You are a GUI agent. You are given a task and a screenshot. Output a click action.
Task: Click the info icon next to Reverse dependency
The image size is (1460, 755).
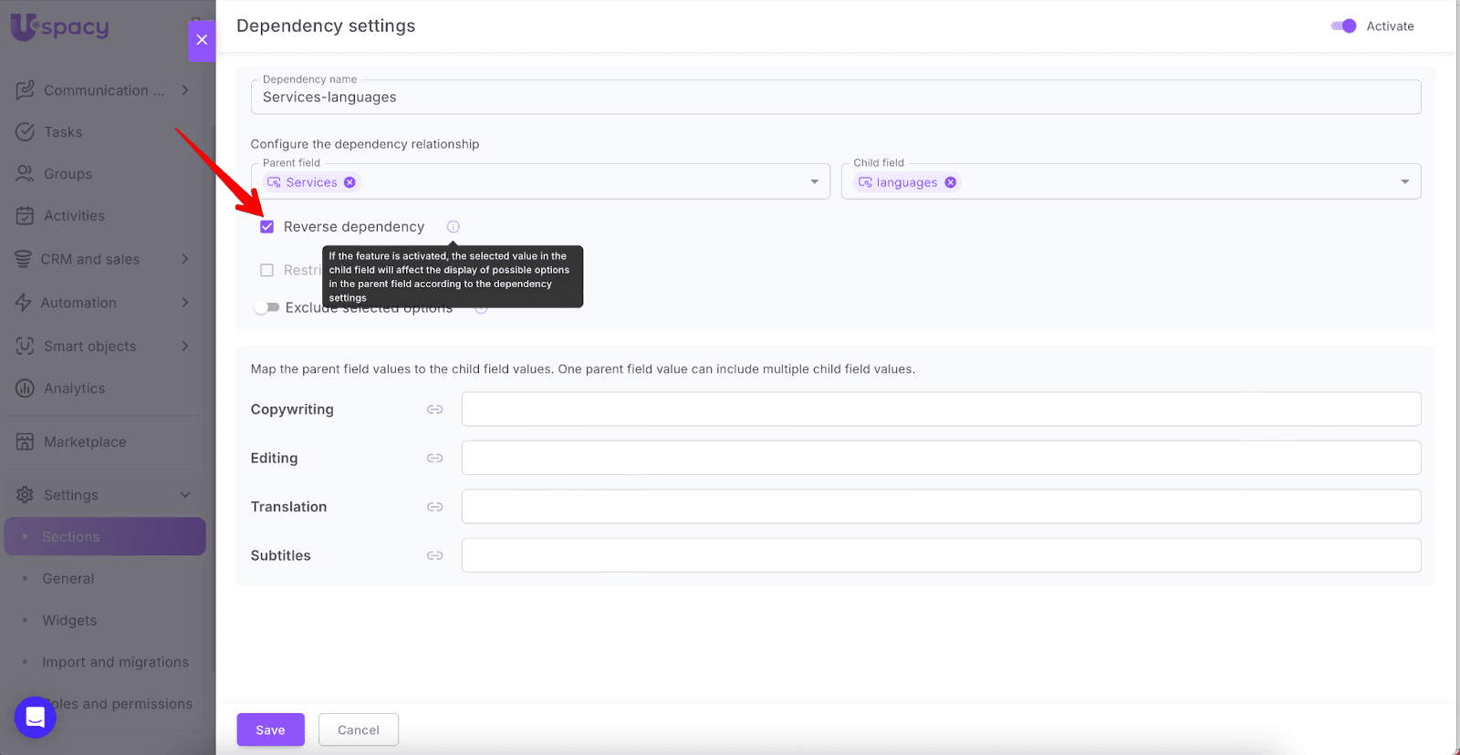[x=454, y=227]
